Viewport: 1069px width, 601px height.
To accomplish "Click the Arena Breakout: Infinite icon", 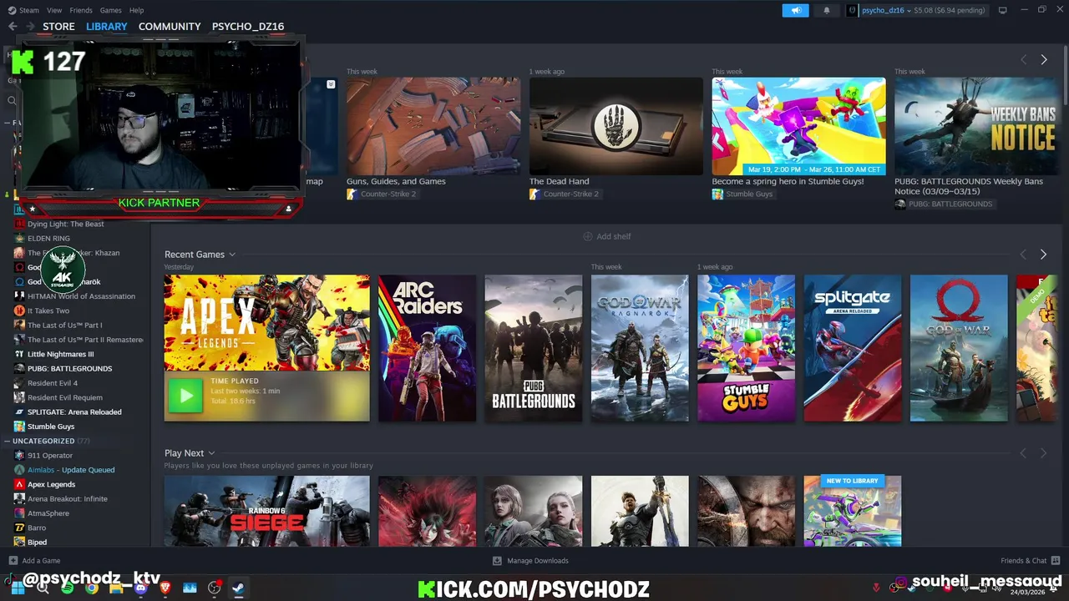I will coord(20,498).
